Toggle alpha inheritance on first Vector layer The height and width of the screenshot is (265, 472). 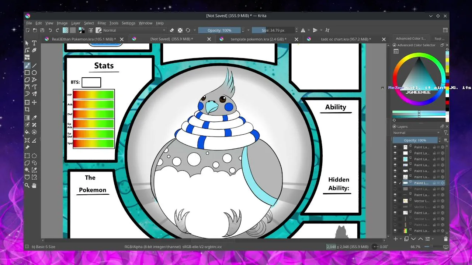pos(438,201)
